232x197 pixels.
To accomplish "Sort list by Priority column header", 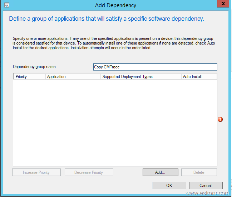I will (x=29, y=77).
